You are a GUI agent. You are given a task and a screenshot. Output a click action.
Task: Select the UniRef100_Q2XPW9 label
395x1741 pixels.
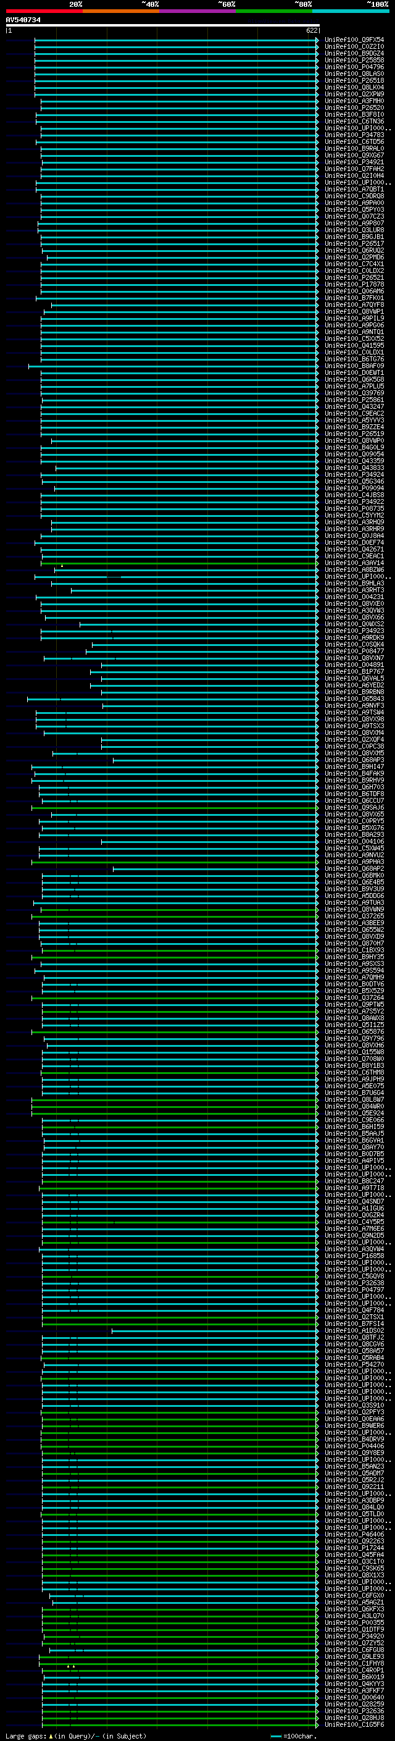click(x=354, y=94)
